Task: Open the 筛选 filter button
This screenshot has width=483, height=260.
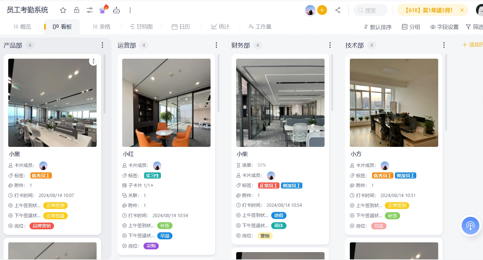Action: [474, 27]
